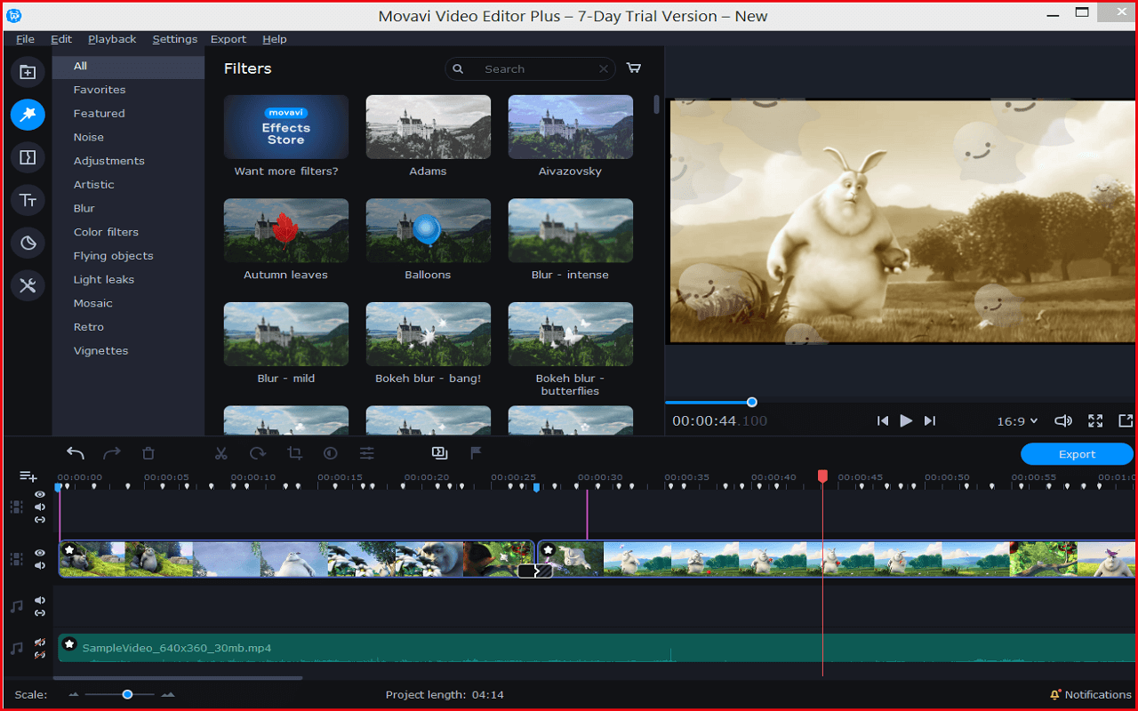
Task: Click the blue Export button
Action: click(x=1077, y=454)
